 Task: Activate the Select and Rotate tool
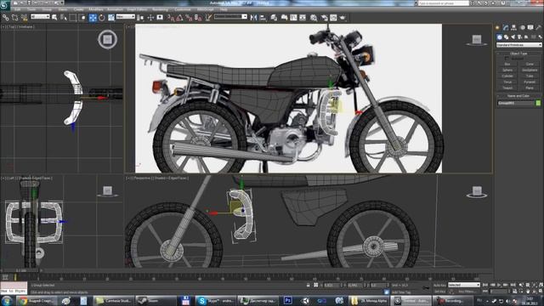click(102, 17)
